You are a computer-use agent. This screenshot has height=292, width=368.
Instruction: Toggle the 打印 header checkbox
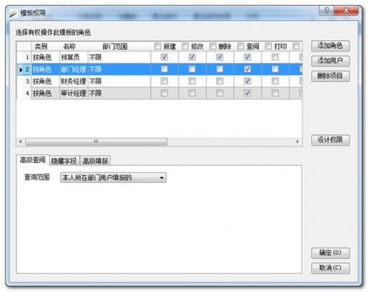[x=269, y=46]
